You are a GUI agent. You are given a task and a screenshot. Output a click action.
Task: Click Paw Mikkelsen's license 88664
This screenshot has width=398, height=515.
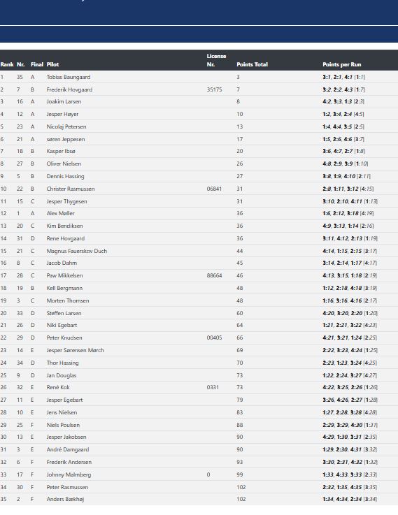coord(214,275)
